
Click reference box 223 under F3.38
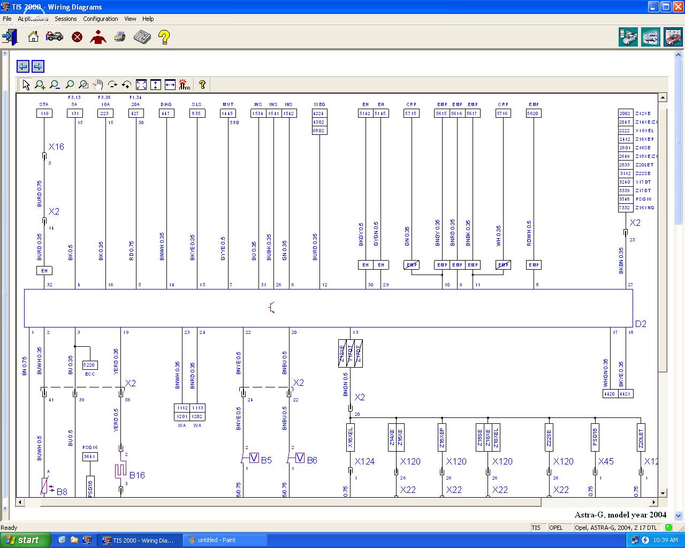pos(105,113)
